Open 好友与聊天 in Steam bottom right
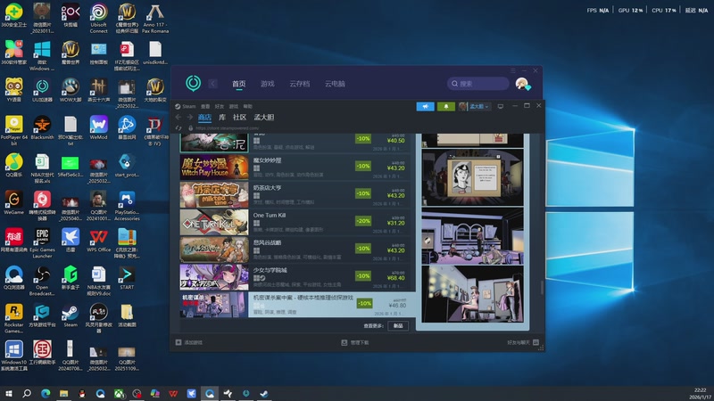This screenshot has width=714, height=401. 523,342
